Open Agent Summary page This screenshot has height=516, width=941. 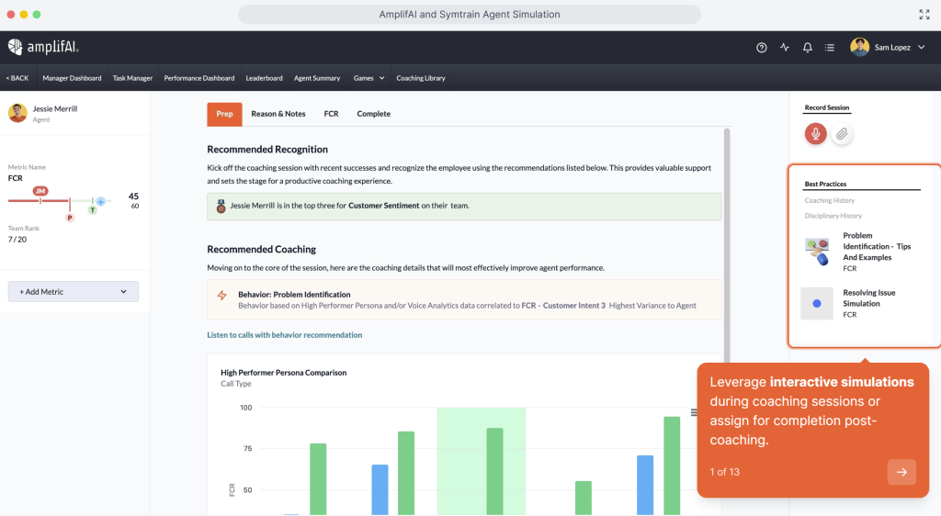(x=317, y=78)
